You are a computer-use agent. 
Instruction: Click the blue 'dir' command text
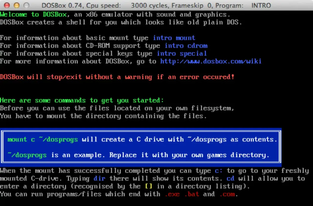99,179
